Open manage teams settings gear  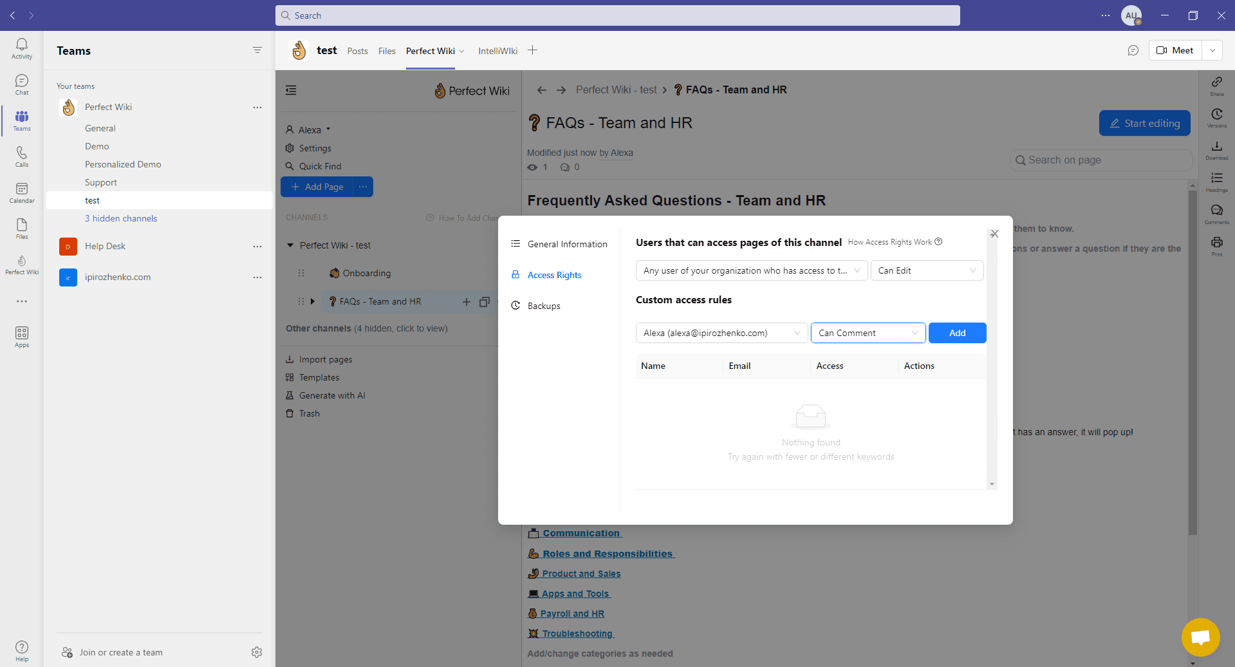(257, 652)
